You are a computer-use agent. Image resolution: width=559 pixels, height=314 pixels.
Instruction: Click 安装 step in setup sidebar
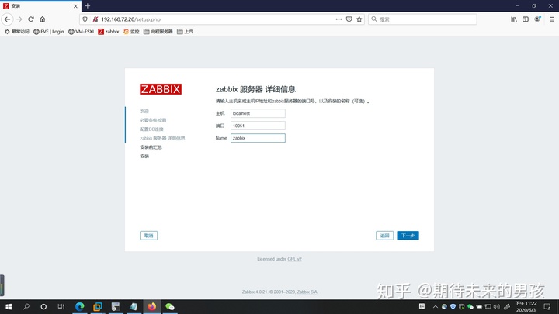(144, 157)
